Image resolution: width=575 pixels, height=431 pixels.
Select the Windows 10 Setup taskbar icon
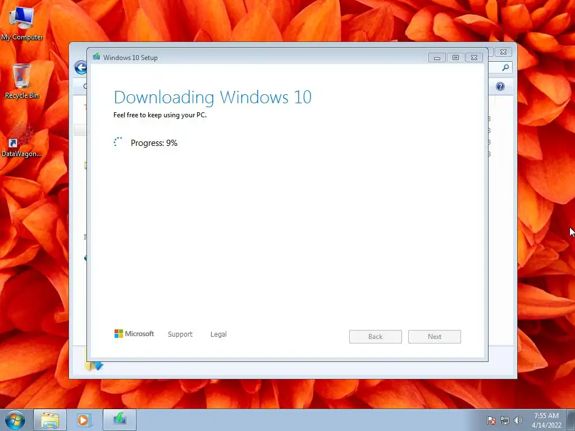tap(120, 420)
